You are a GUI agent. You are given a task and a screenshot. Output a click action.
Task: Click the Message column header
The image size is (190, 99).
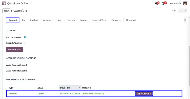point(86,88)
